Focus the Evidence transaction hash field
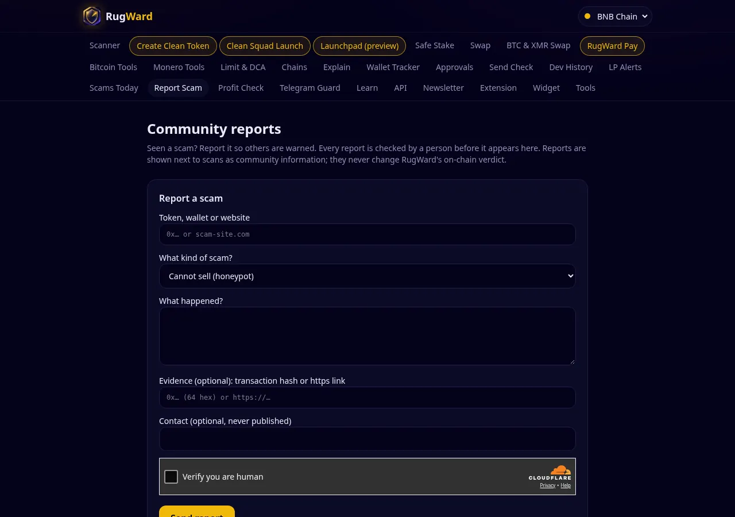Viewport: 735px width, 517px height. point(367,398)
